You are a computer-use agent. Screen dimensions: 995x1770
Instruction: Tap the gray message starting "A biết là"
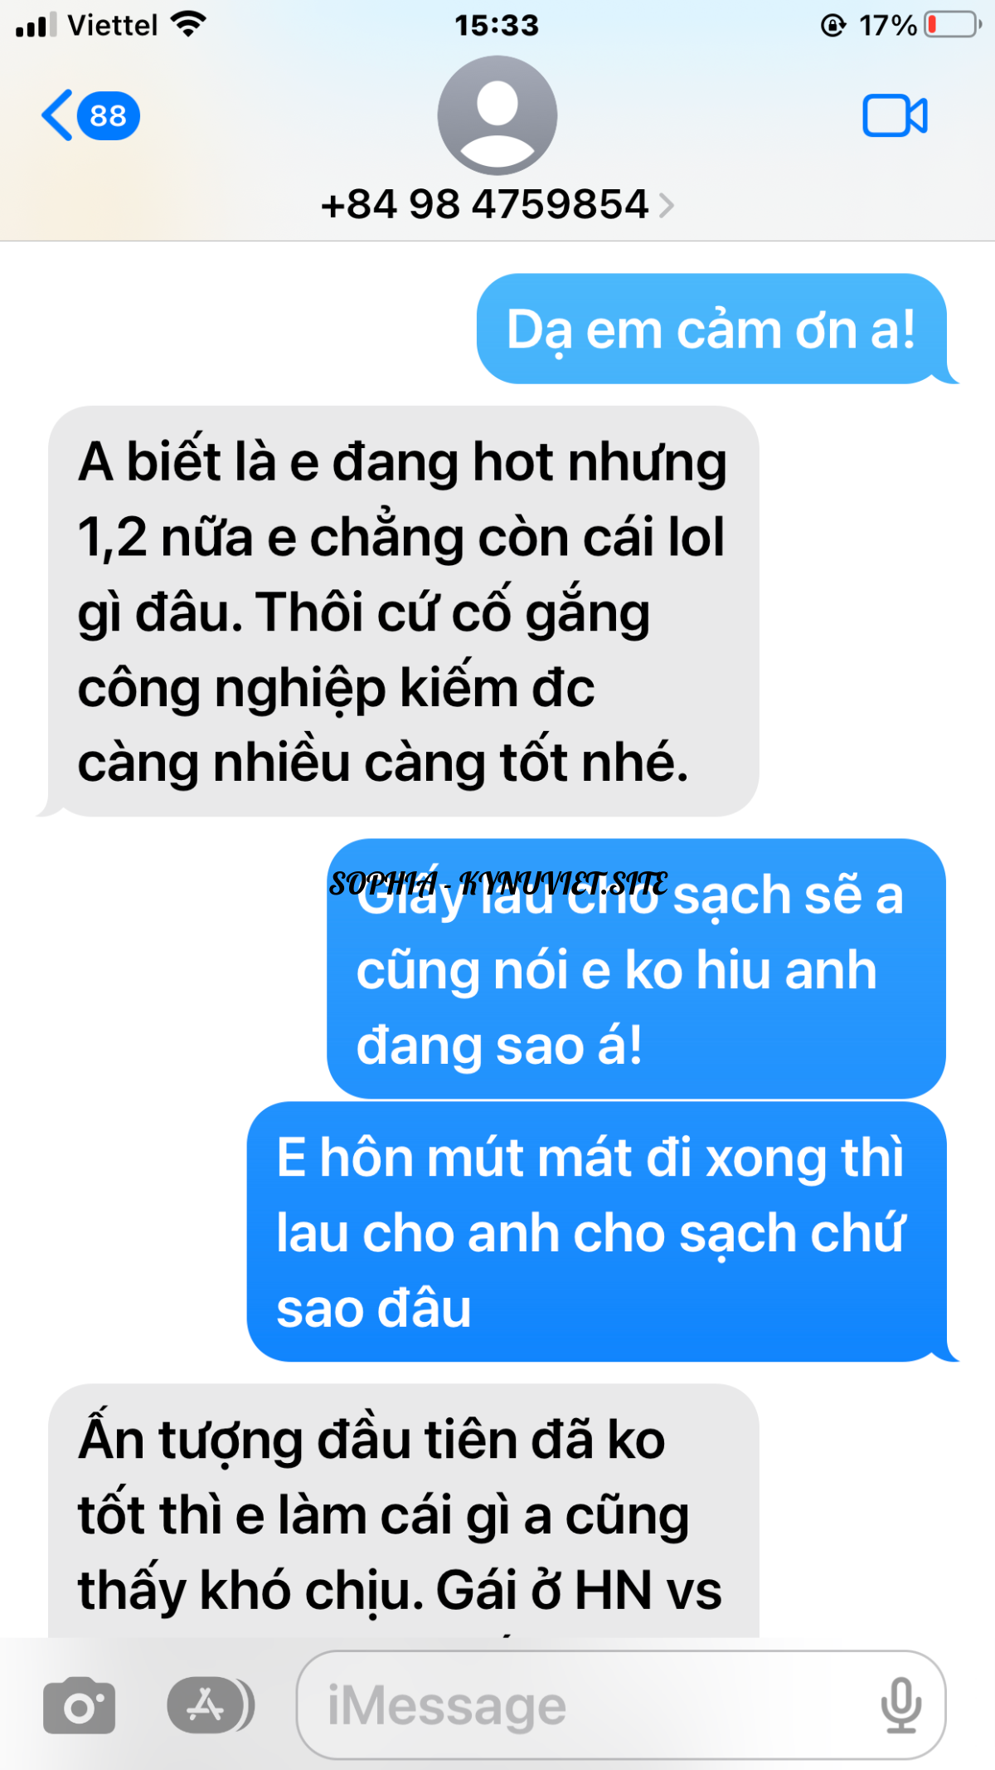coord(403,612)
